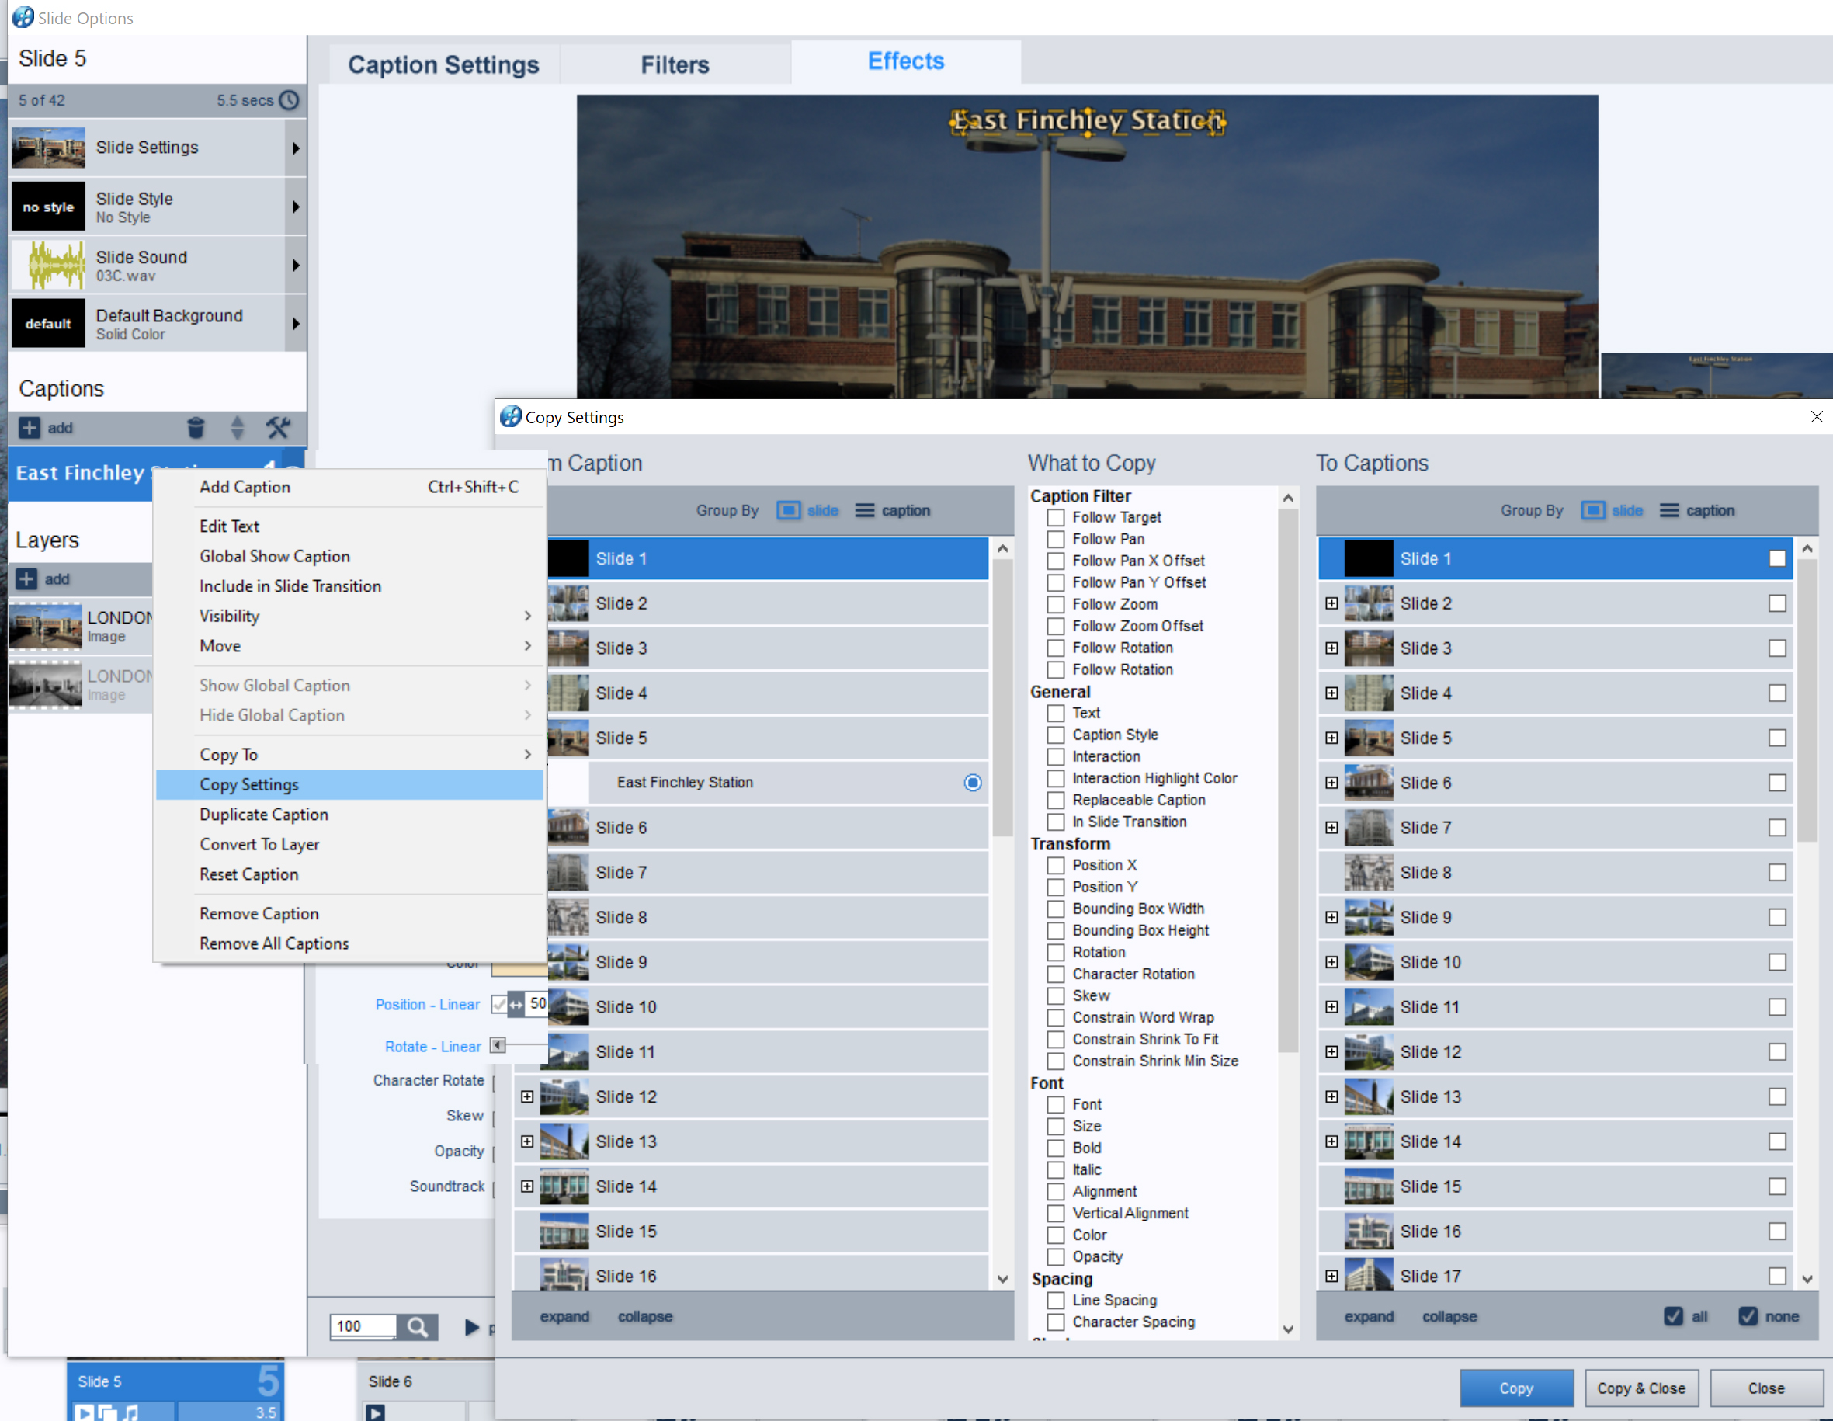Viewport: 1833px width, 1421px height.
Task: Enable the Follow Target checkbox
Action: (1056, 517)
